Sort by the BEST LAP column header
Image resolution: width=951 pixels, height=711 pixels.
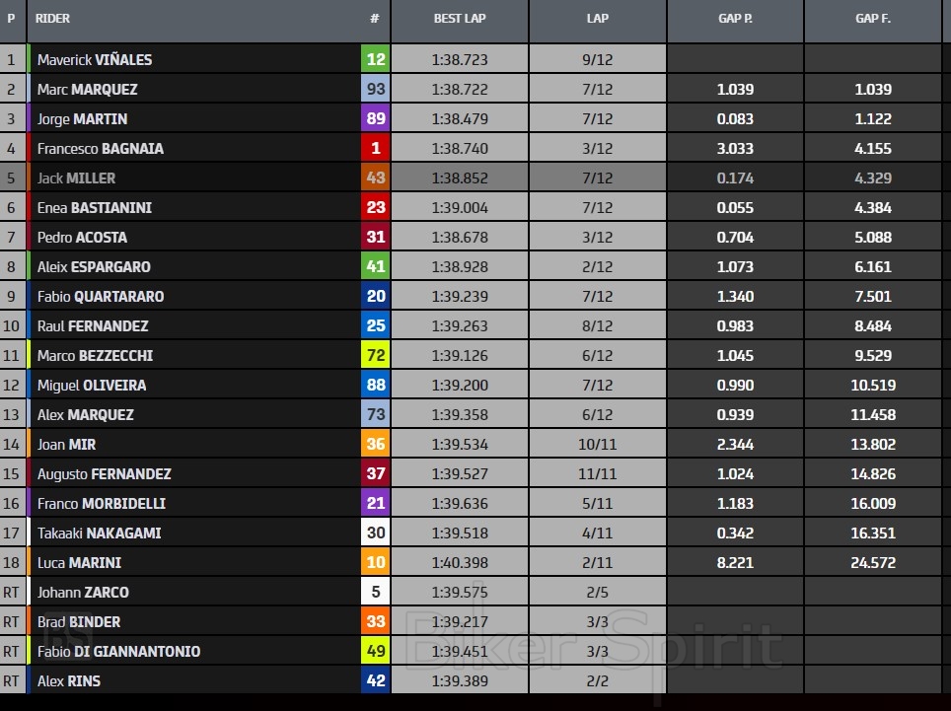coord(459,19)
